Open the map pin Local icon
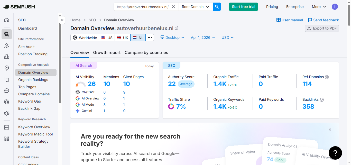351x165 pixels. [x=7, y=68]
